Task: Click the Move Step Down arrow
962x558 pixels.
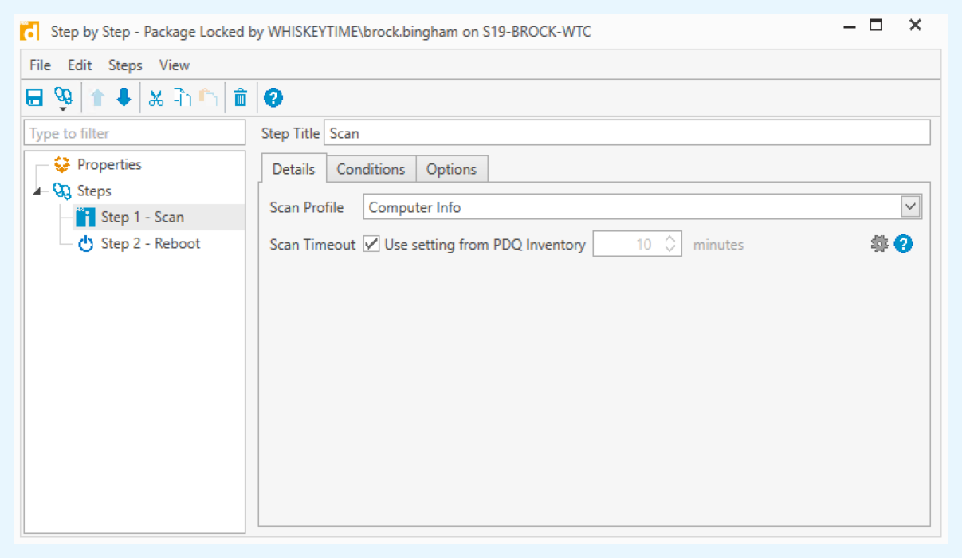Action: pyautogui.click(x=124, y=98)
